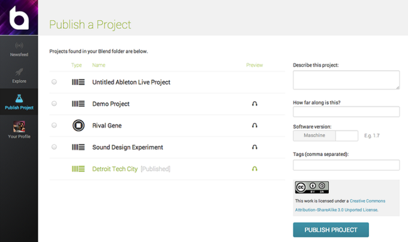Select radio button for Demo Project
This screenshot has width=408, height=242.
point(54,104)
